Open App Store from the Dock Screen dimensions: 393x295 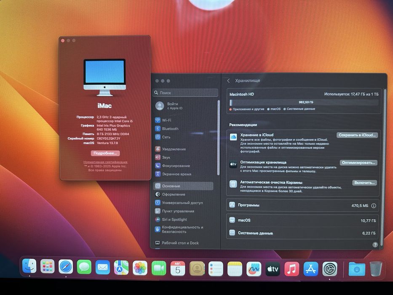click(311, 269)
